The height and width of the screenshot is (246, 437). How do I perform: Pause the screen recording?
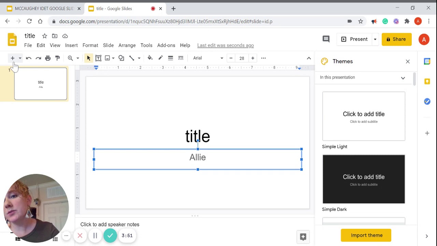click(95, 235)
